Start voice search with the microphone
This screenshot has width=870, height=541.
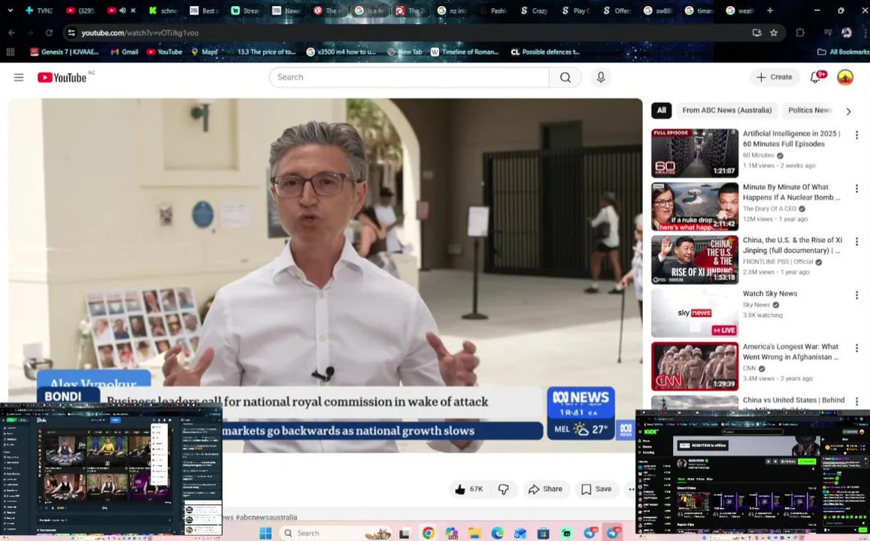[x=601, y=77]
